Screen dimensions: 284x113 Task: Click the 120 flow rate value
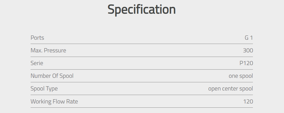pyautogui.click(x=248, y=101)
